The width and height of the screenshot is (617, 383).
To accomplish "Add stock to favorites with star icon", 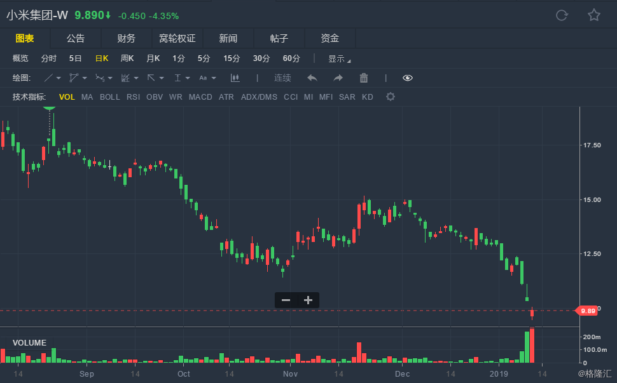I will (594, 15).
